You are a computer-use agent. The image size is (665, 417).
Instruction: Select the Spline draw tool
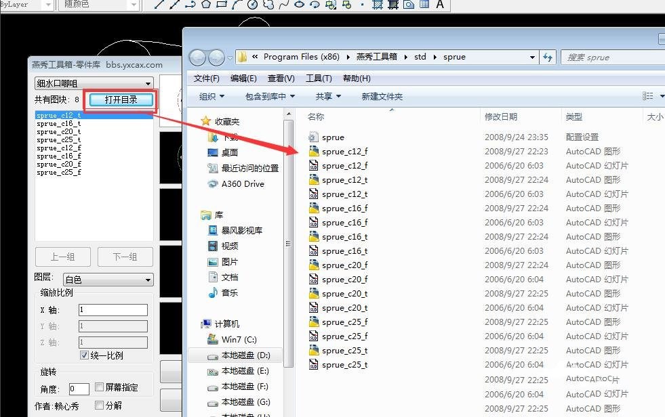tap(284, 5)
